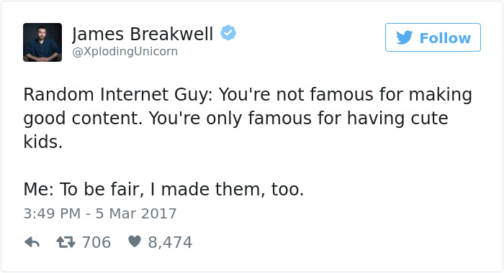The height and width of the screenshot is (273, 504).
Task: Retweet using the retweet arrows icon
Action: click(66, 242)
